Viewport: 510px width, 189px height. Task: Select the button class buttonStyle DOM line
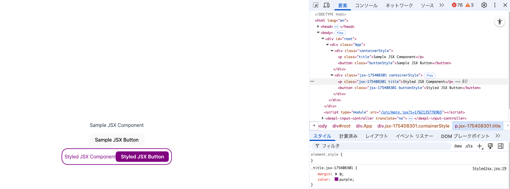(395, 63)
